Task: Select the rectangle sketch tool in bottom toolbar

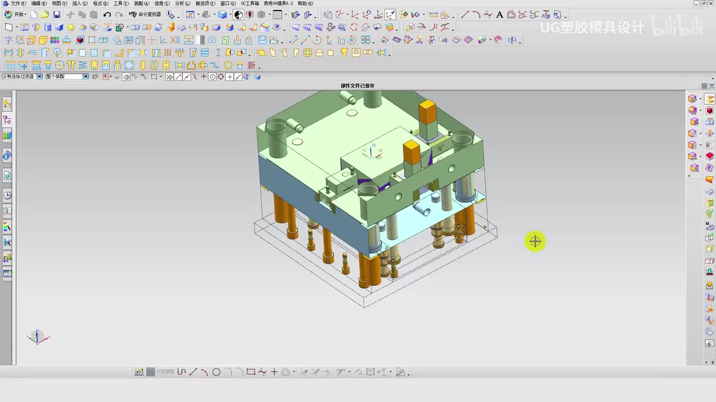Action: [251, 372]
